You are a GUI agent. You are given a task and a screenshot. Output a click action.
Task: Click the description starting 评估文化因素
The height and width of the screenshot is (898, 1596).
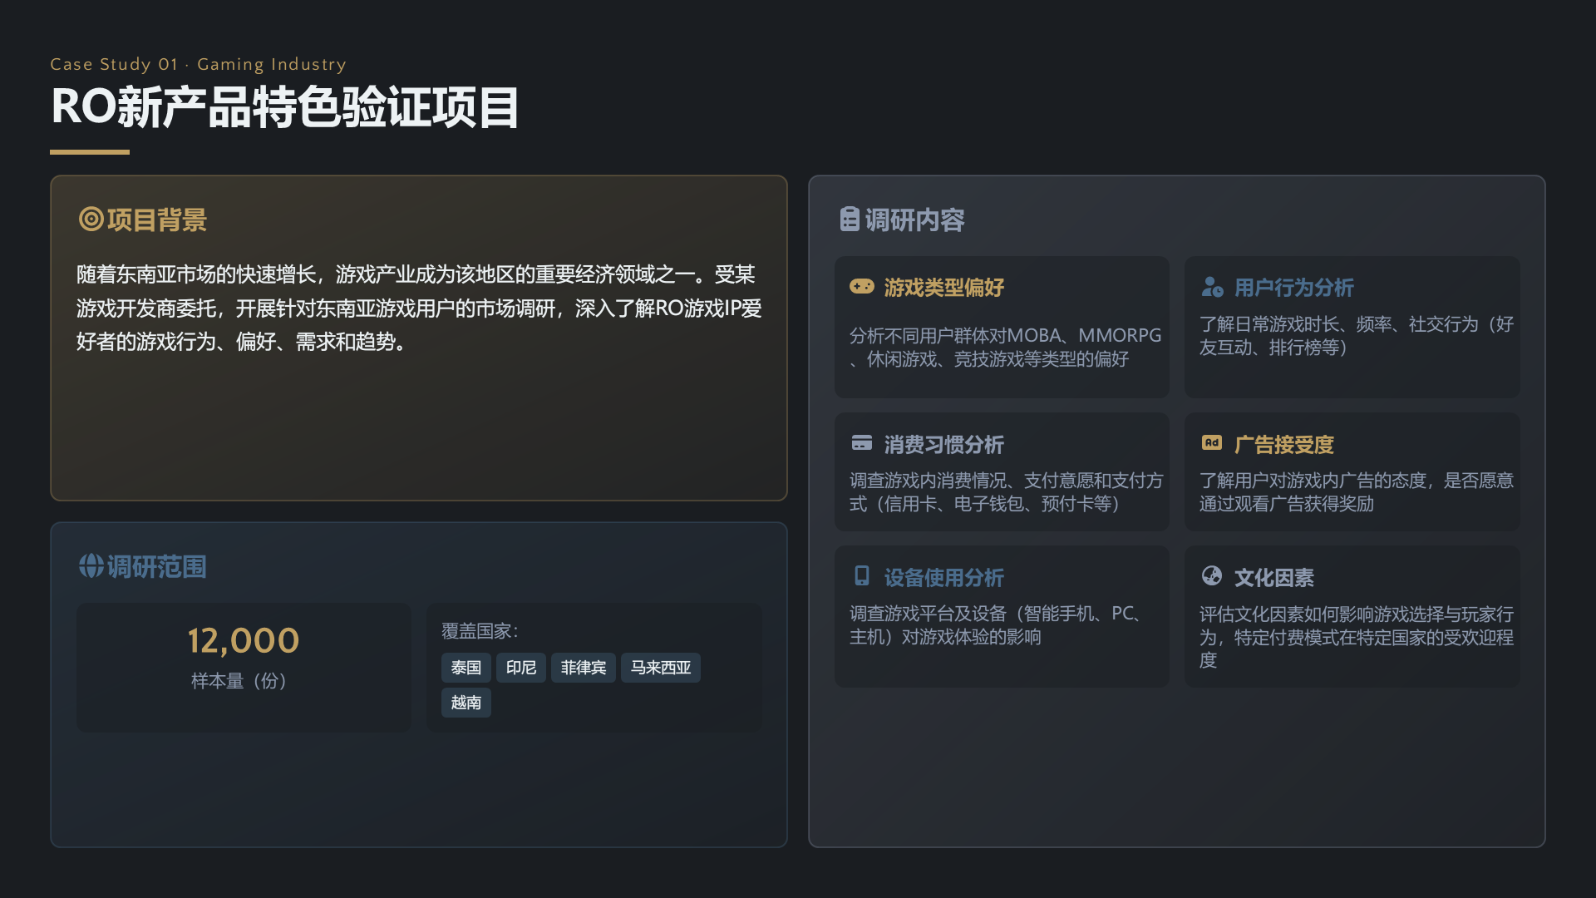(1356, 637)
